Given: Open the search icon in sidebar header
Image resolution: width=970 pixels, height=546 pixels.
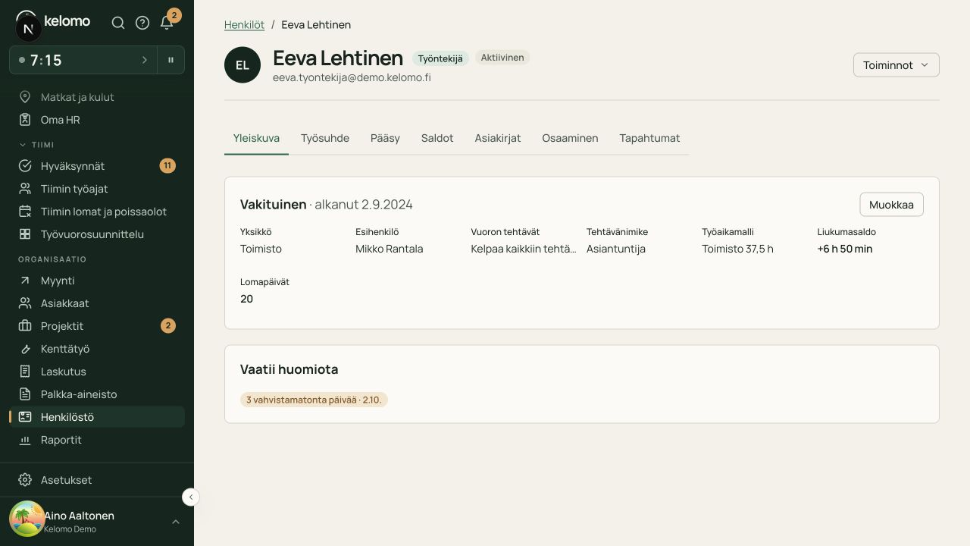Looking at the screenshot, I should (118, 23).
